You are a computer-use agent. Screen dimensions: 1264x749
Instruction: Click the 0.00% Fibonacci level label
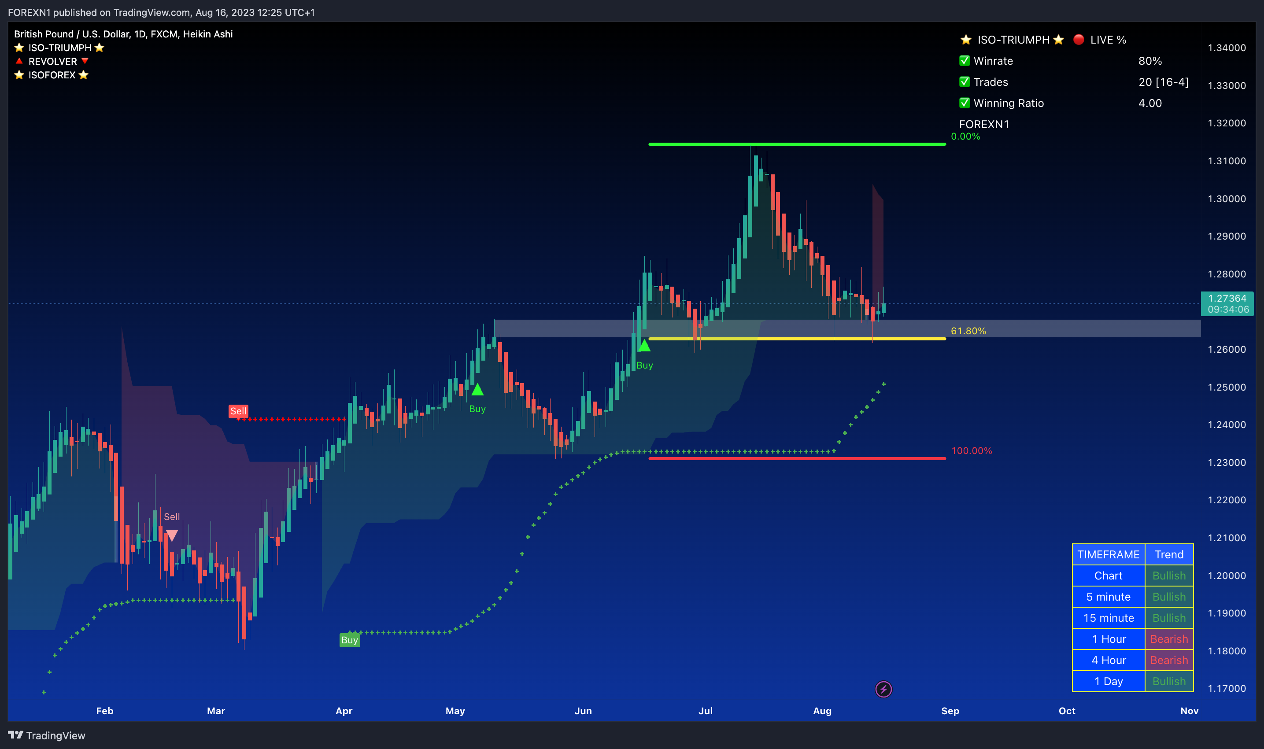coord(965,136)
